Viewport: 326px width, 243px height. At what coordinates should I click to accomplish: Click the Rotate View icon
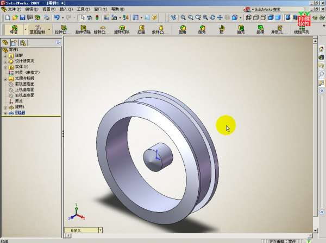(212, 17)
